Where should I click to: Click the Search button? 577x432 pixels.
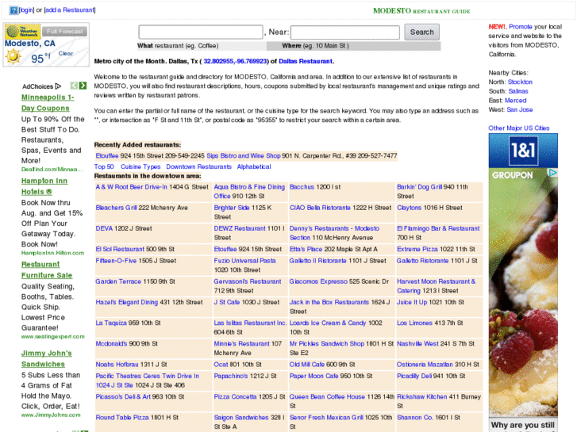click(x=421, y=32)
